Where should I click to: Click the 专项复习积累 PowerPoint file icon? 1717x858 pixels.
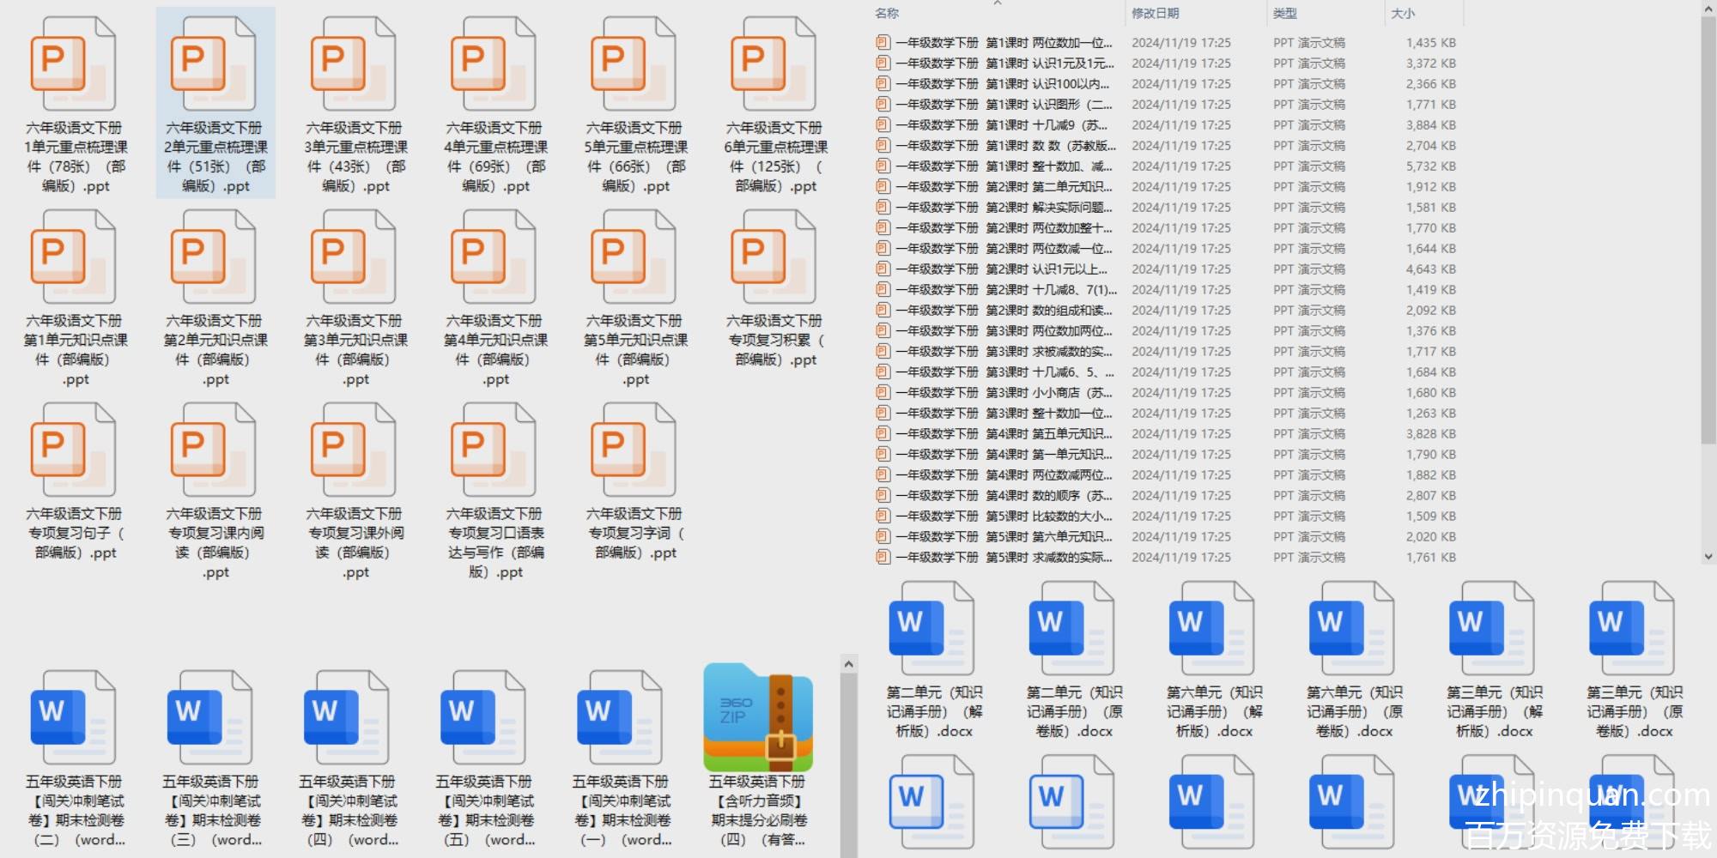click(774, 259)
